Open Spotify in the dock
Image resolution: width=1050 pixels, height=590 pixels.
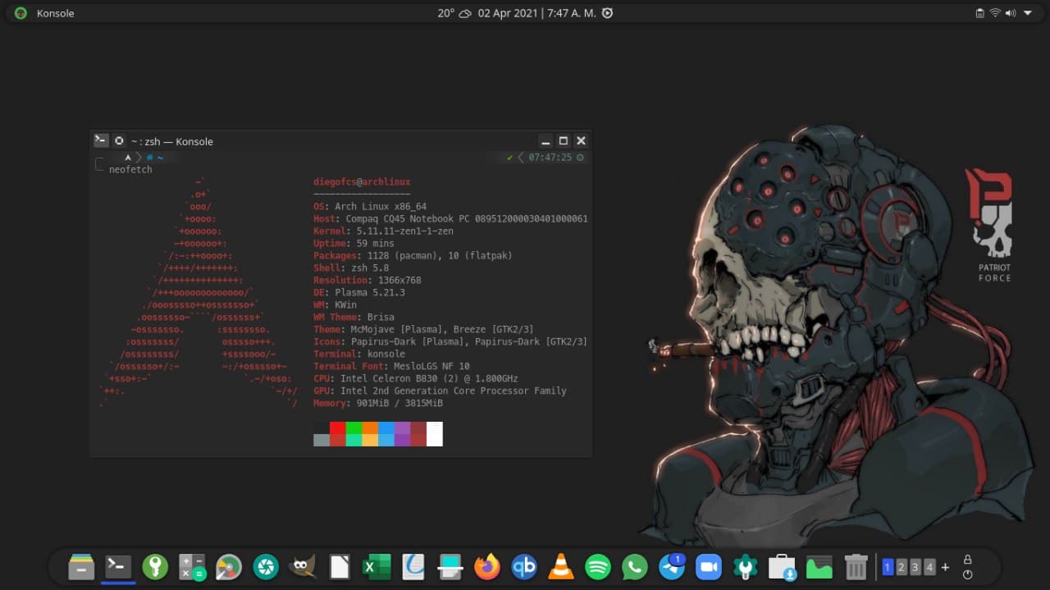coord(598,567)
